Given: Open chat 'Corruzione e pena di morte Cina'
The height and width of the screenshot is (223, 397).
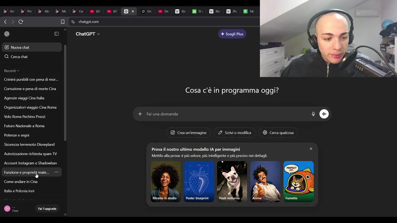Looking at the screenshot, I should 32,89.
